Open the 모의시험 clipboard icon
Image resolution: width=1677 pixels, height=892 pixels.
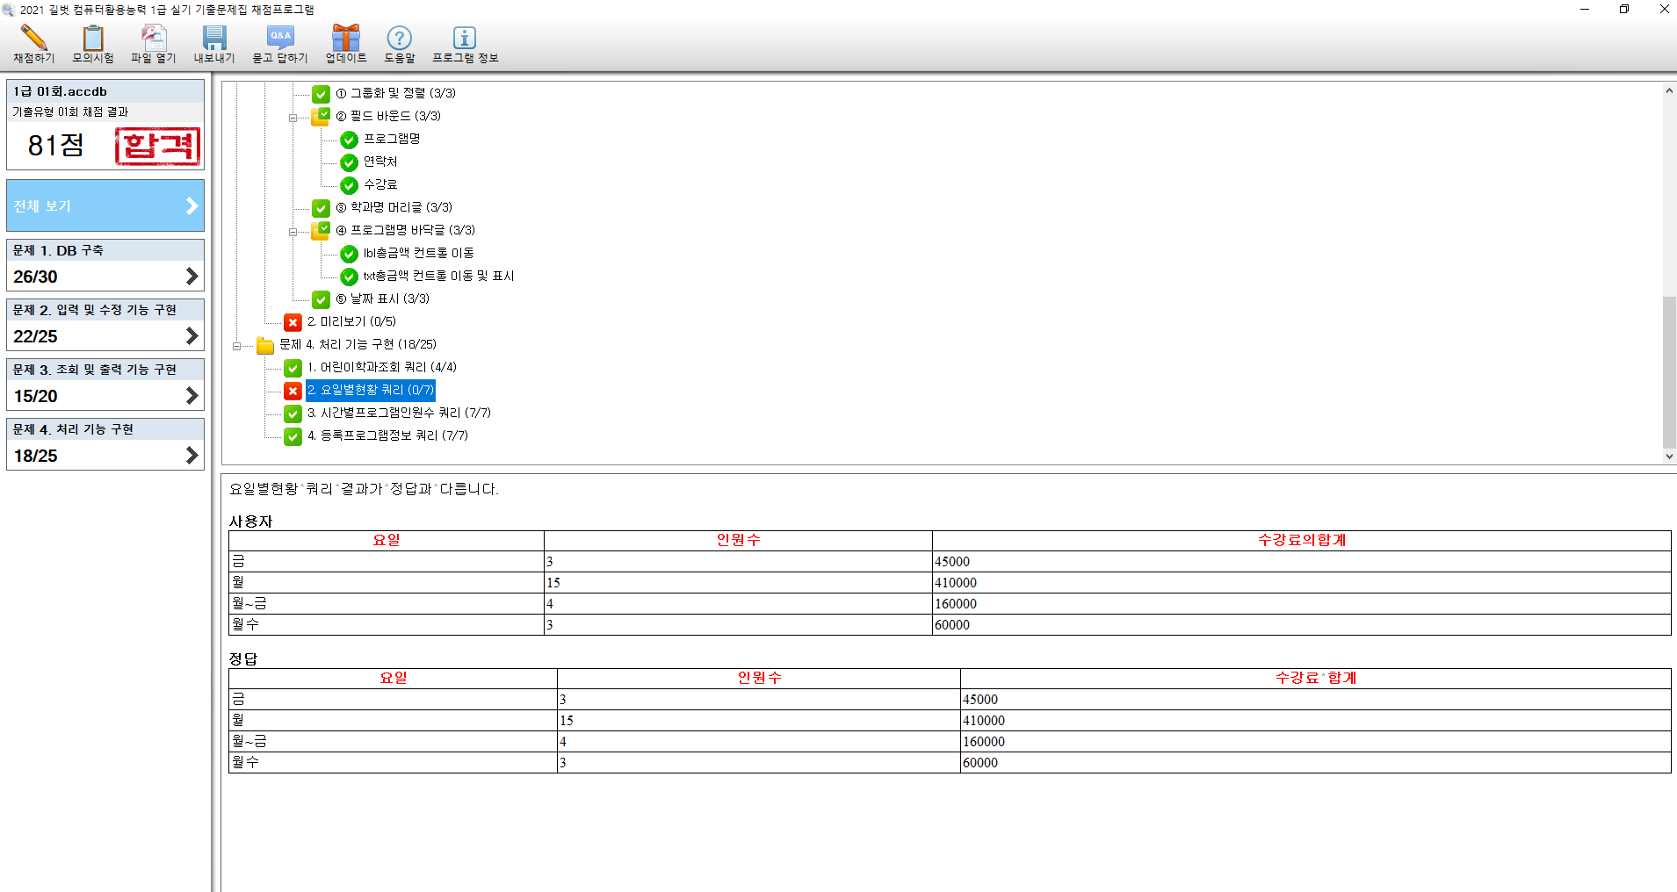pyautogui.click(x=92, y=39)
